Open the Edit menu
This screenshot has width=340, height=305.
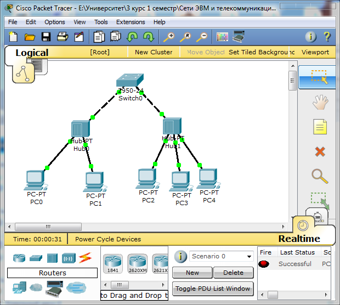31,22
